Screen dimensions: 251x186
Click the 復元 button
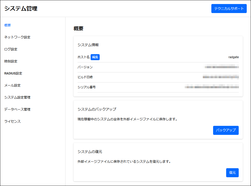[x=232, y=172]
